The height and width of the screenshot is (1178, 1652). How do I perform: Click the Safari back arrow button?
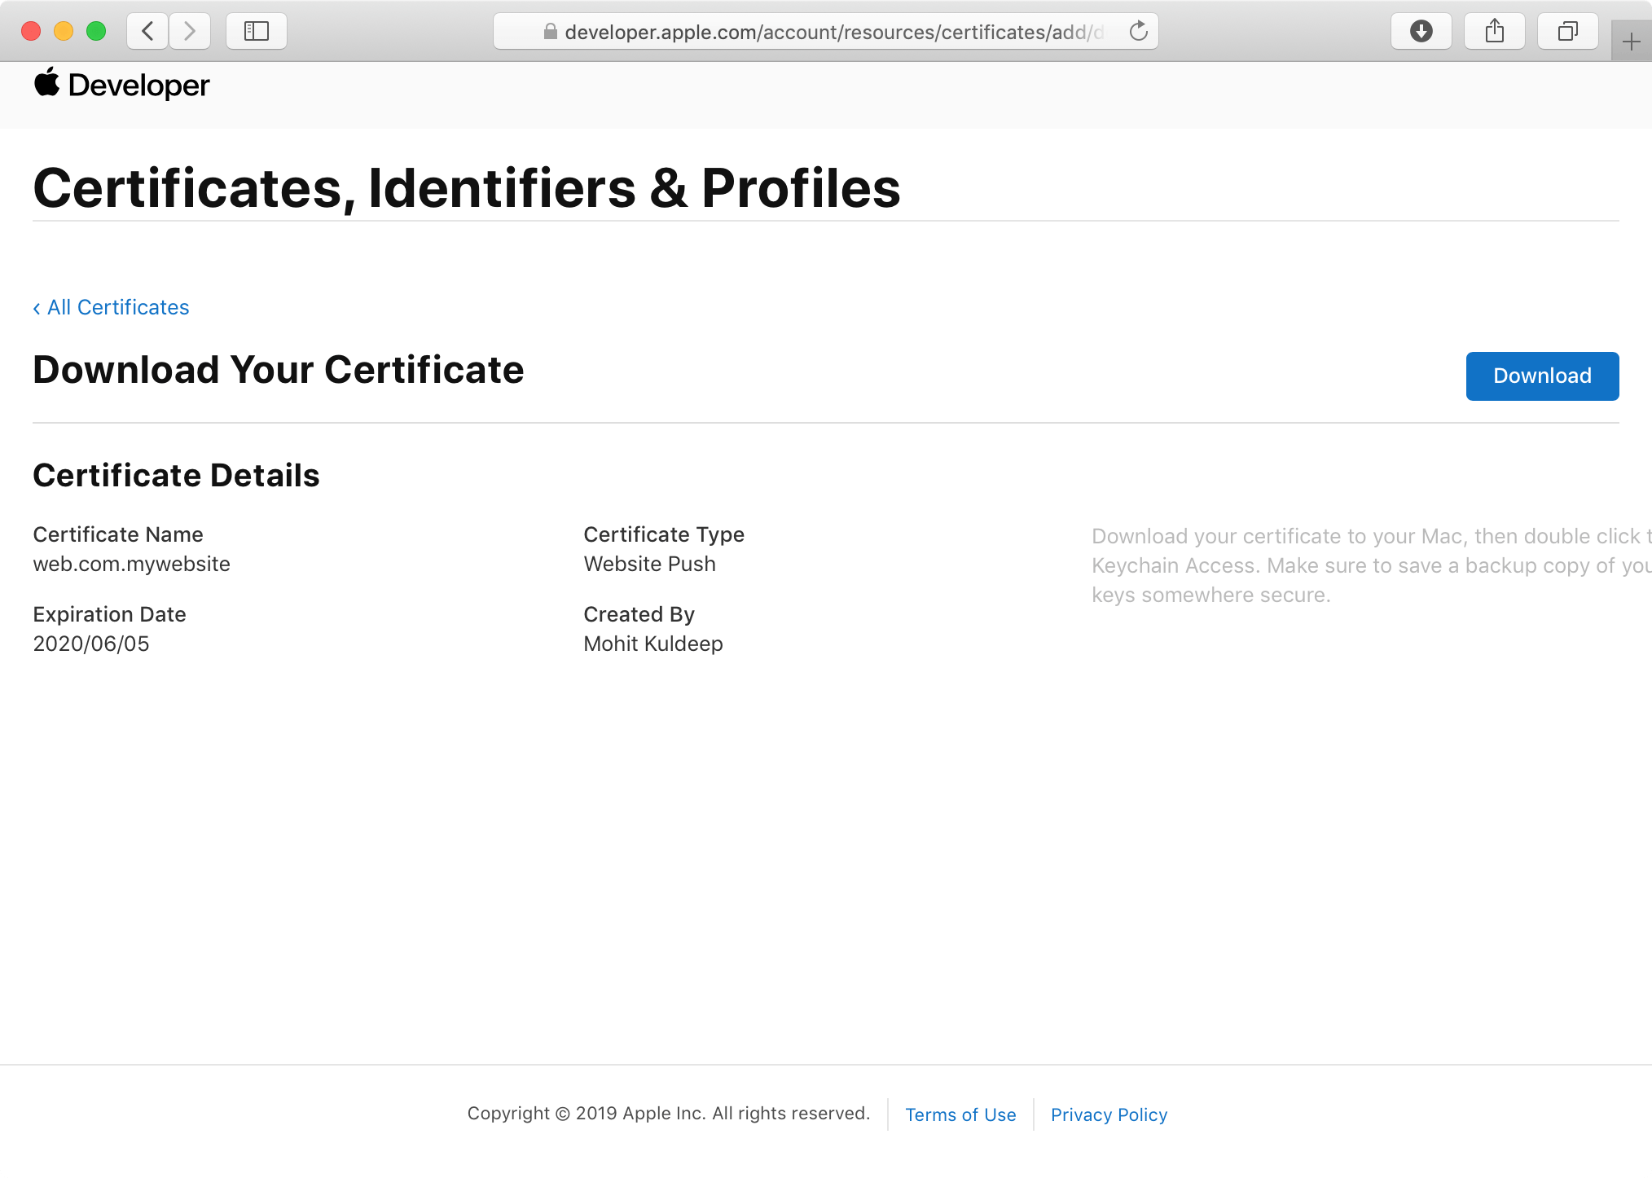[x=147, y=32]
